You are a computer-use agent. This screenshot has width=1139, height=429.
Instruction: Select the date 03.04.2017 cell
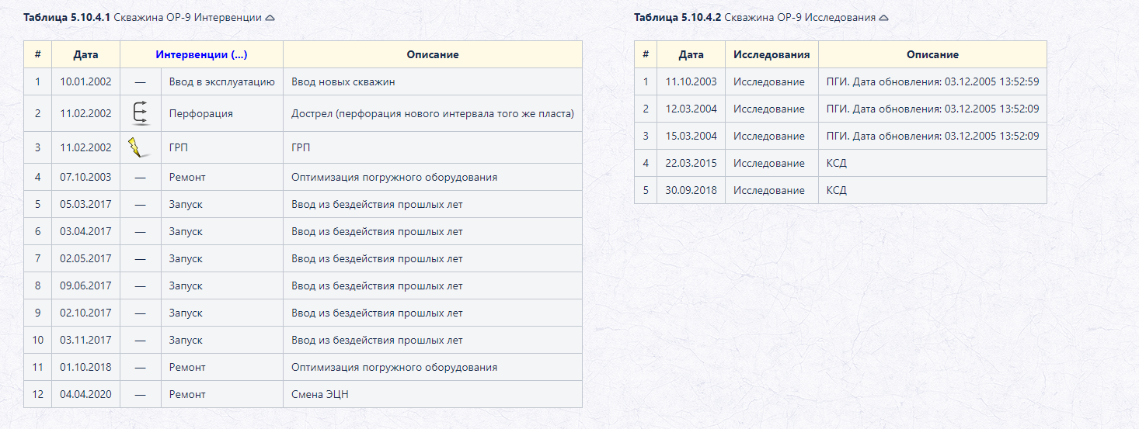pyautogui.click(x=85, y=231)
